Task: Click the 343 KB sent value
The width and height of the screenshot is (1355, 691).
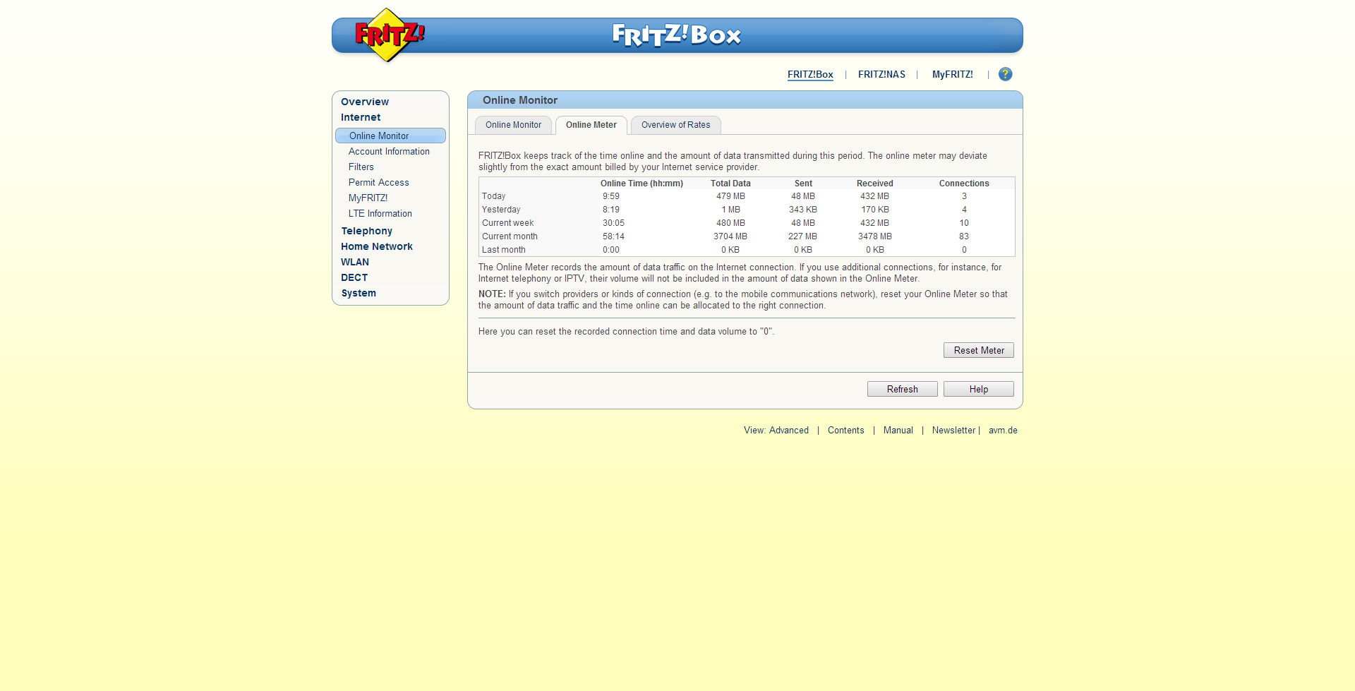Action: [803, 210]
